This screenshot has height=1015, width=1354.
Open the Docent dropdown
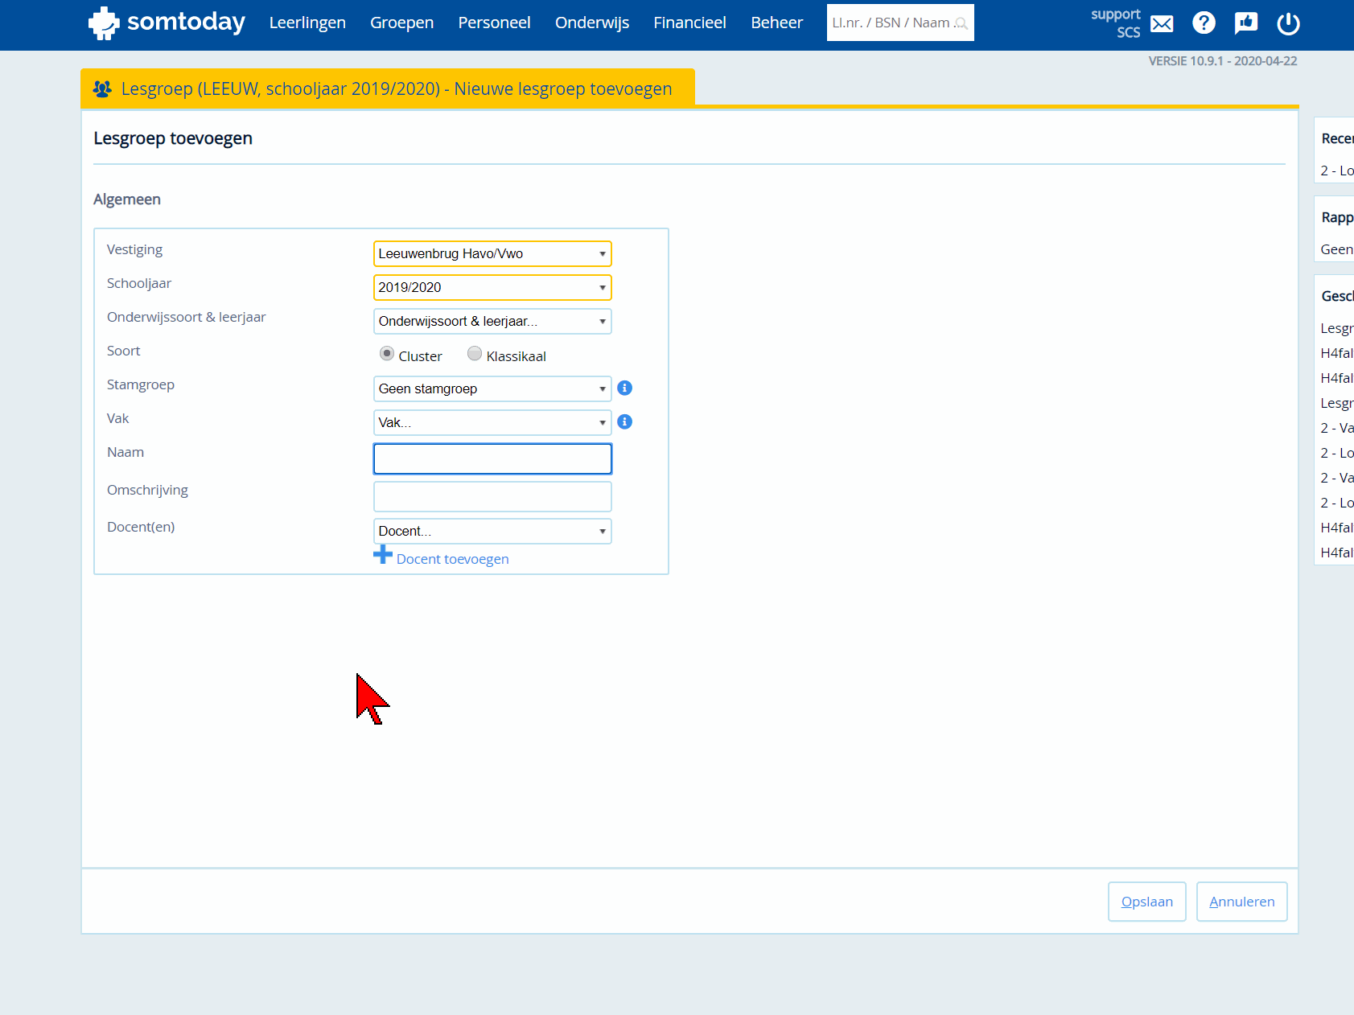[x=492, y=532]
